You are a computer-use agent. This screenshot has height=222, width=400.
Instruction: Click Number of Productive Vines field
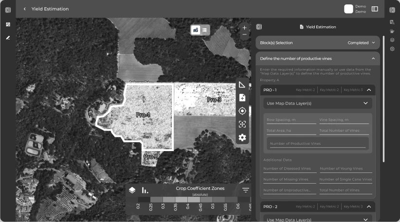click(318, 144)
